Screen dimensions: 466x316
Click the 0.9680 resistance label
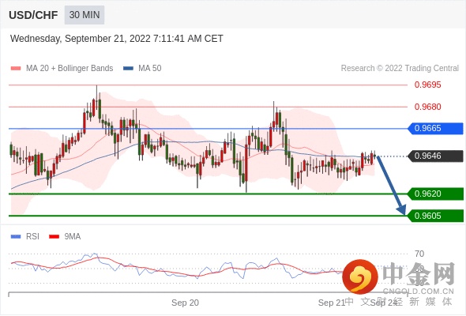point(427,107)
